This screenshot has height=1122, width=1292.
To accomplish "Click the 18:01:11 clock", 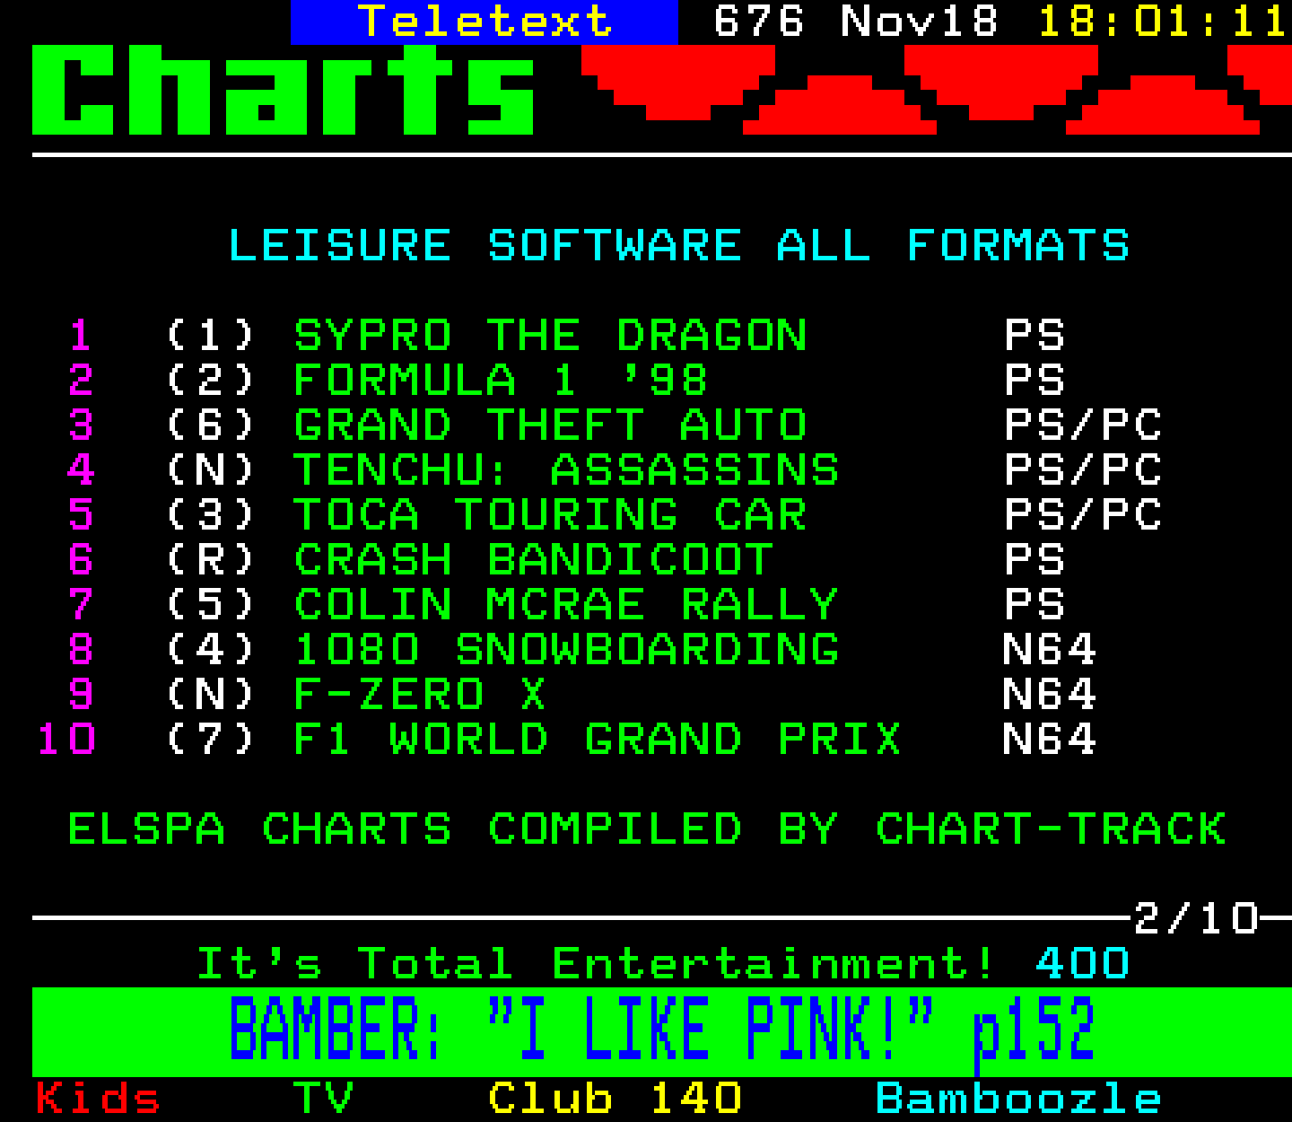I will tap(1164, 22).
